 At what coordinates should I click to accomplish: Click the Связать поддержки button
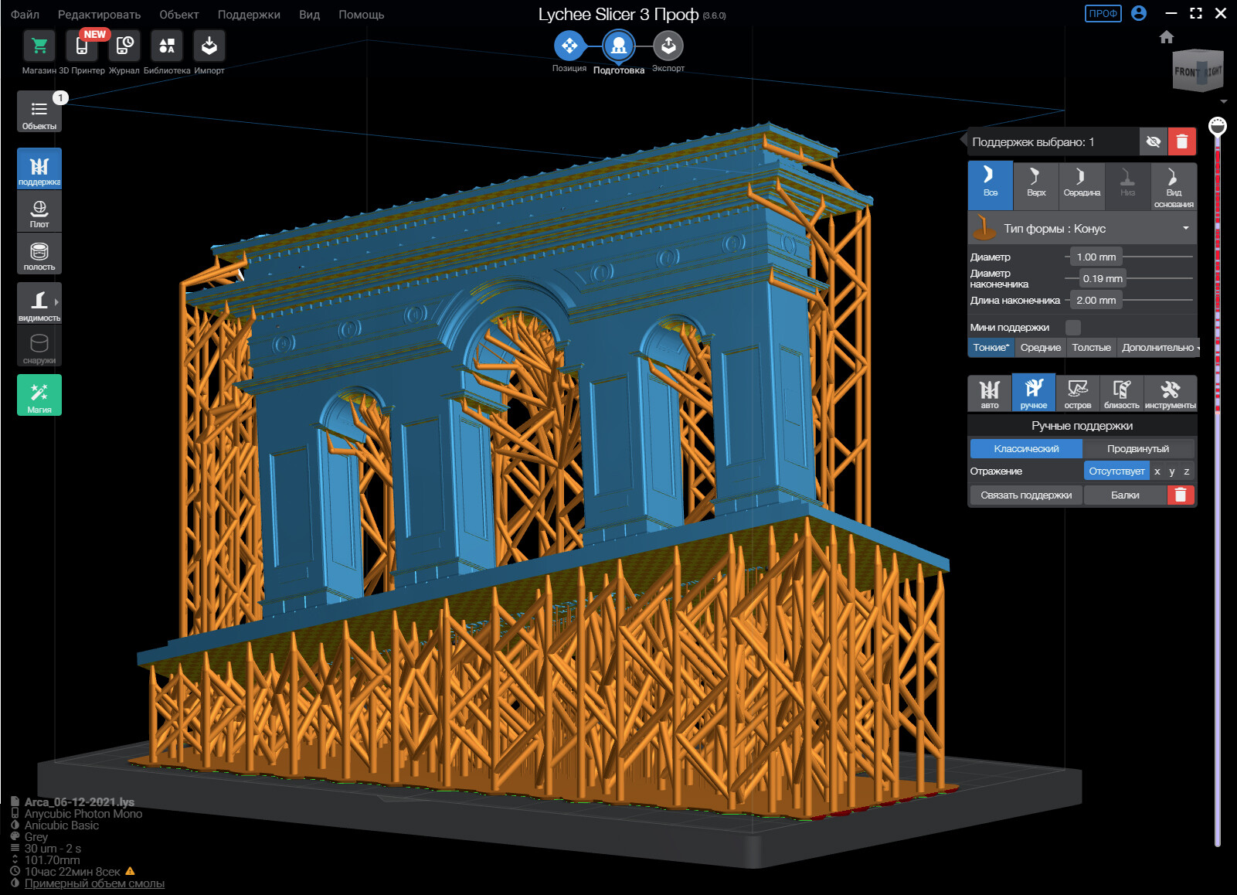tap(1026, 495)
